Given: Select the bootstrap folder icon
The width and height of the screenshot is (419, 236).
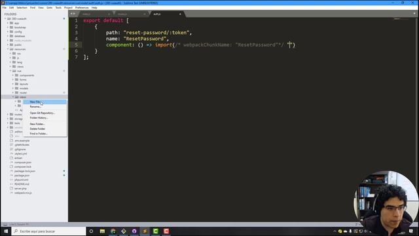Looking at the screenshot, I should 12,28.
